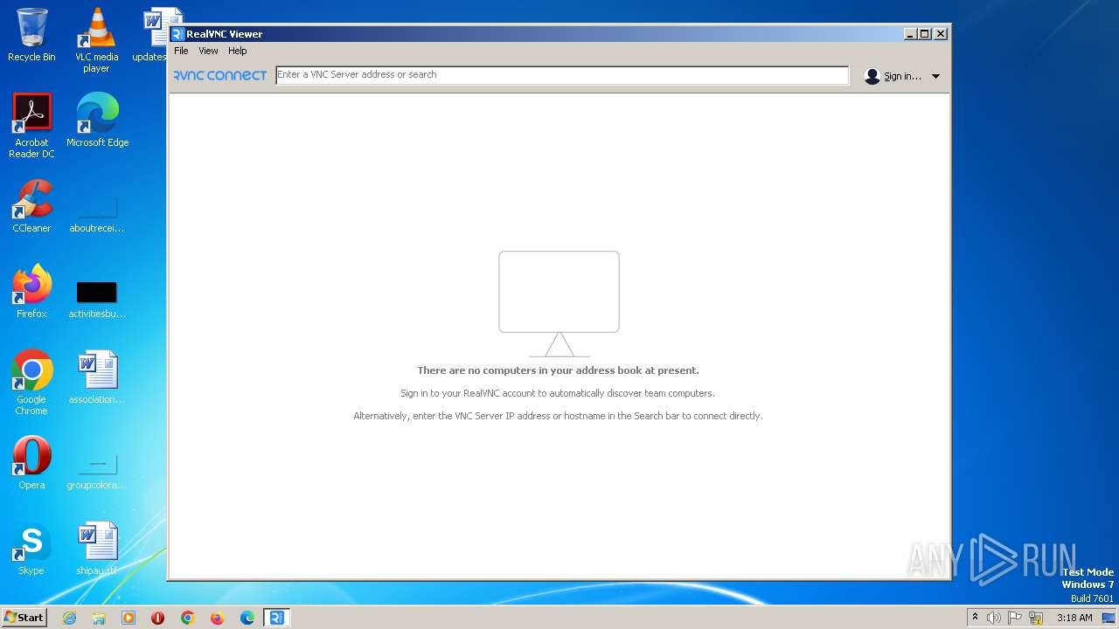Click the RealVNC Viewer taskbar button

pyautogui.click(x=277, y=618)
